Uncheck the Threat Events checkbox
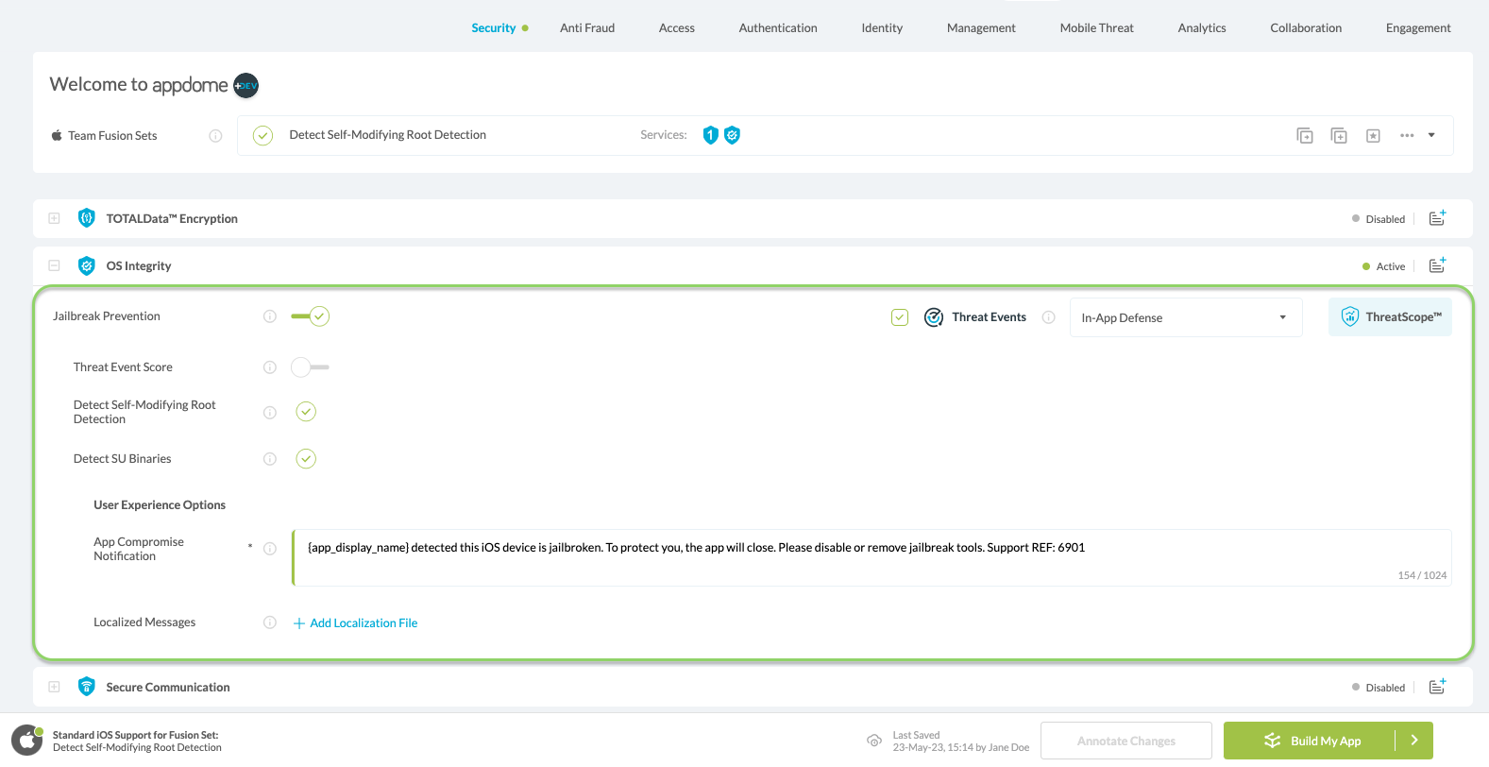 point(900,317)
